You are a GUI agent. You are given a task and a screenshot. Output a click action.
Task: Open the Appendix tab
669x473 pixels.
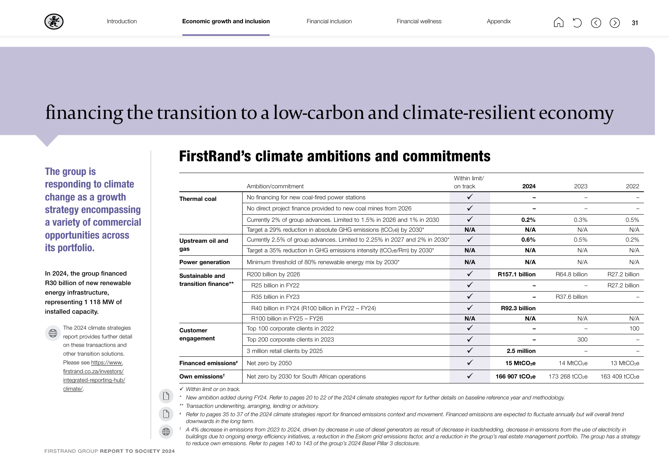coord(499,21)
